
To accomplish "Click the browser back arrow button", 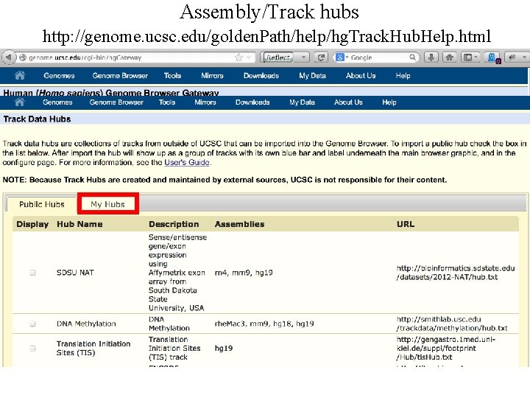I will pyautogui.click(x=9, y=57).
